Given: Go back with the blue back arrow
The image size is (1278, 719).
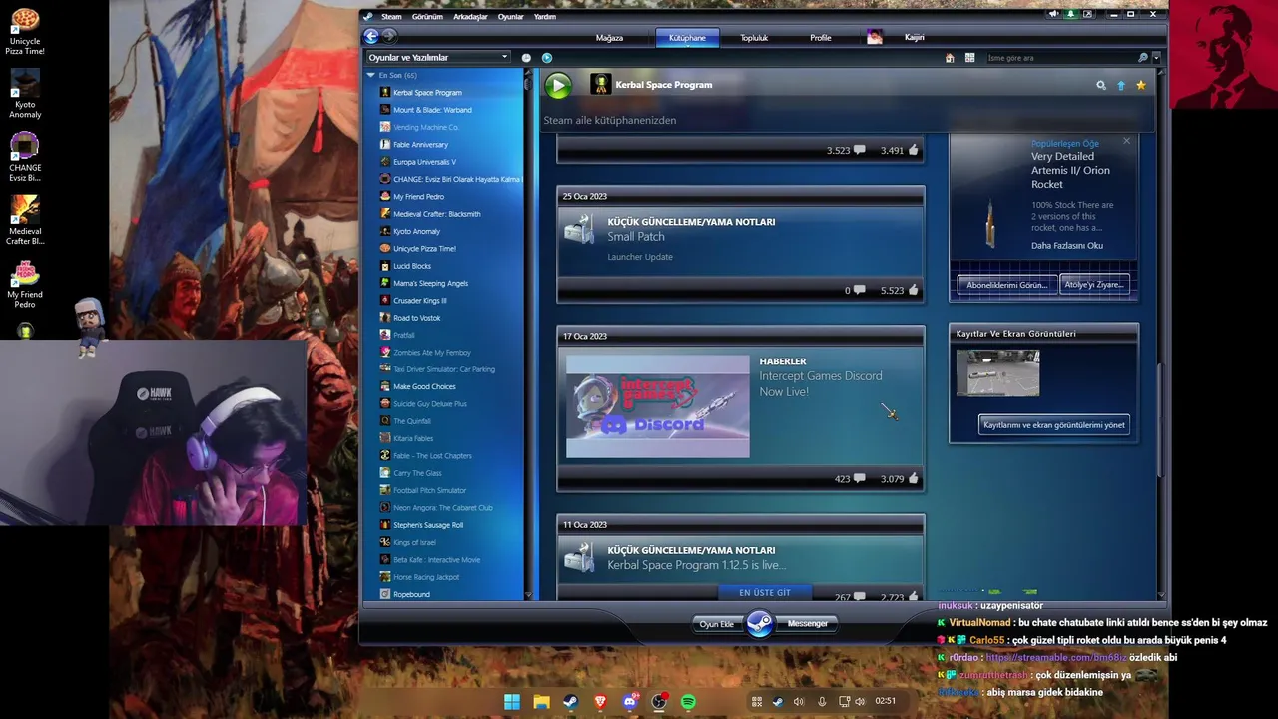Looking at the screenshot, I should (x=371, y=37).
